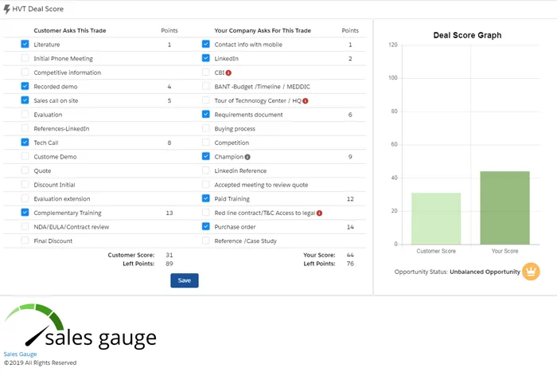Check the Discount Initial checkbox
This screenshot has width=557, height=372.
(25, 185)
